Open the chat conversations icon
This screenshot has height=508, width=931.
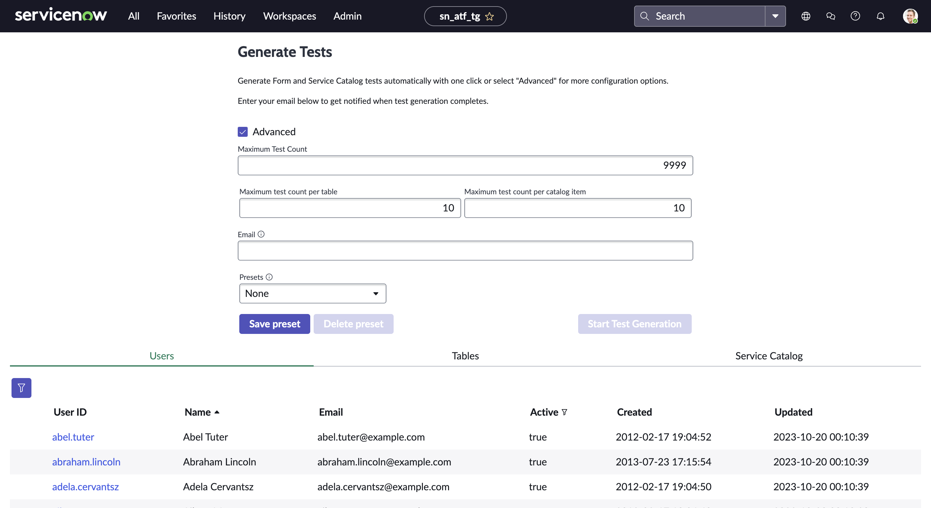[x=830, y=16]
